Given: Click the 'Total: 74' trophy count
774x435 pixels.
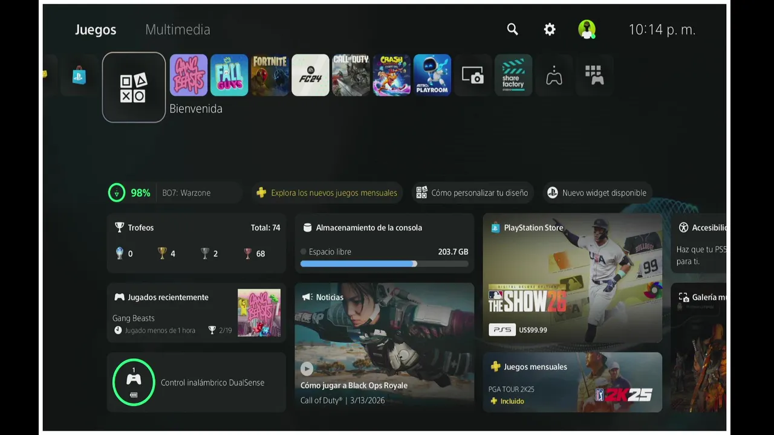Looking at the screenshot, I should [x=265, y=228].
